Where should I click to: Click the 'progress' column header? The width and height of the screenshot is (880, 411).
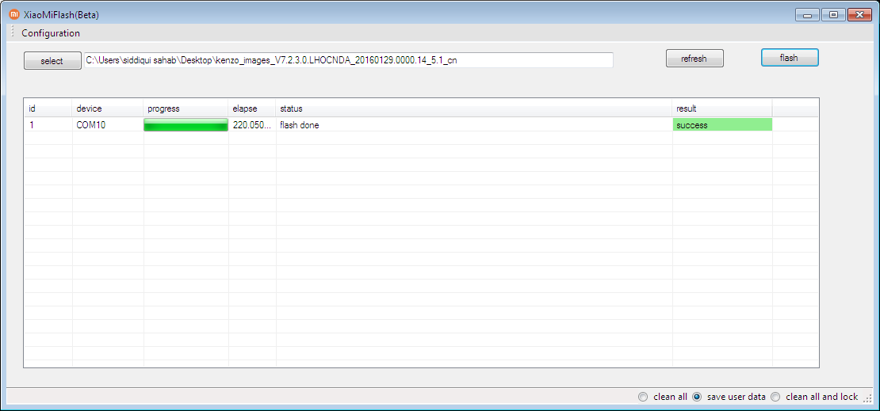(186, 108)
